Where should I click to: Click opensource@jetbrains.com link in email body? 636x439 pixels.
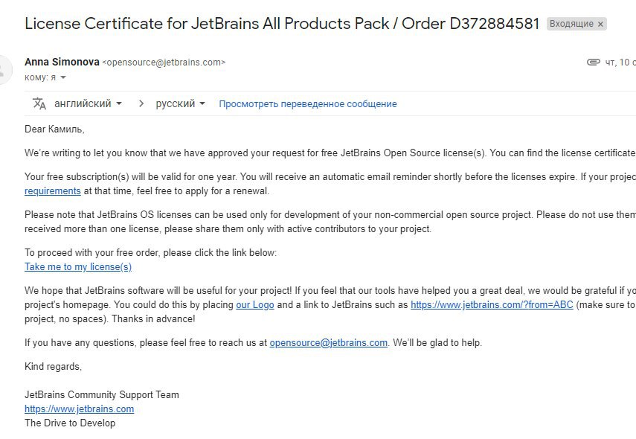click(x=329, y=343)
